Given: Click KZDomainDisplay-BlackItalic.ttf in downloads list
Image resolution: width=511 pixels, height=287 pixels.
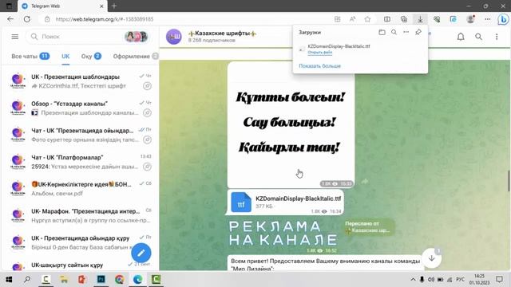Looking at the screenshot, I should point(339,46).
